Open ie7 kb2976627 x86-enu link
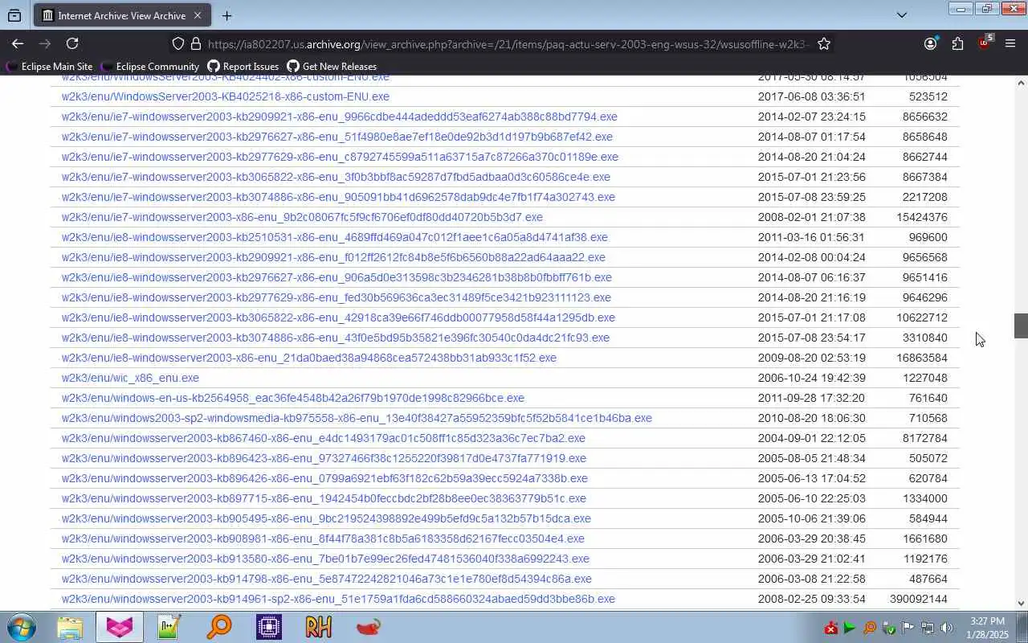Image resolution: width=1028 pixels, height=643 pixels. 337,137
